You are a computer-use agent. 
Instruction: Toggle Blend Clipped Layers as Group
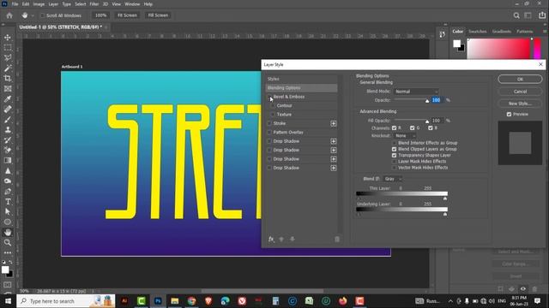click(x=395, y=149)
